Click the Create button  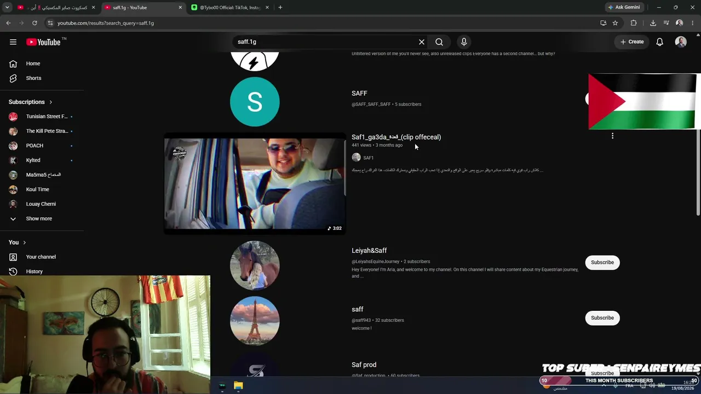632,42
